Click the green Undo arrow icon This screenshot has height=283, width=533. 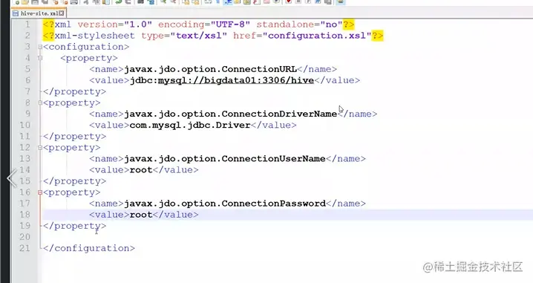[x=118, y=1]
